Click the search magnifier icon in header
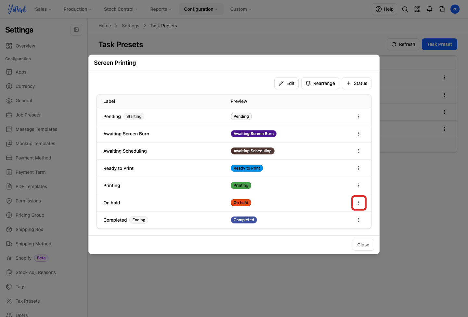468x317 pixels. [x=405, y=9]
